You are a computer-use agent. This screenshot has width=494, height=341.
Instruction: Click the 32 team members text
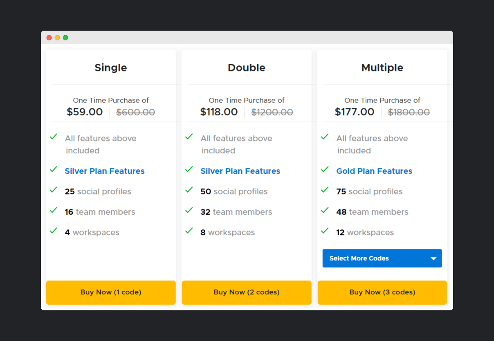(x=236, y=212)
